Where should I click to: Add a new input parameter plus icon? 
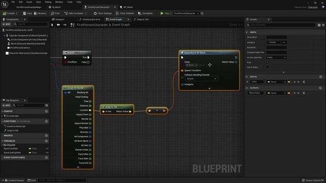click(320, 77)
